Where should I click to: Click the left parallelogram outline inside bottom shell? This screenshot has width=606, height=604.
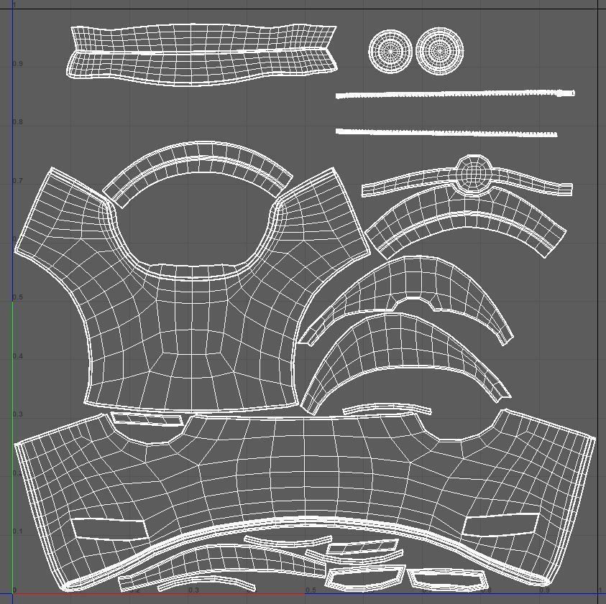tap(110, 529)
